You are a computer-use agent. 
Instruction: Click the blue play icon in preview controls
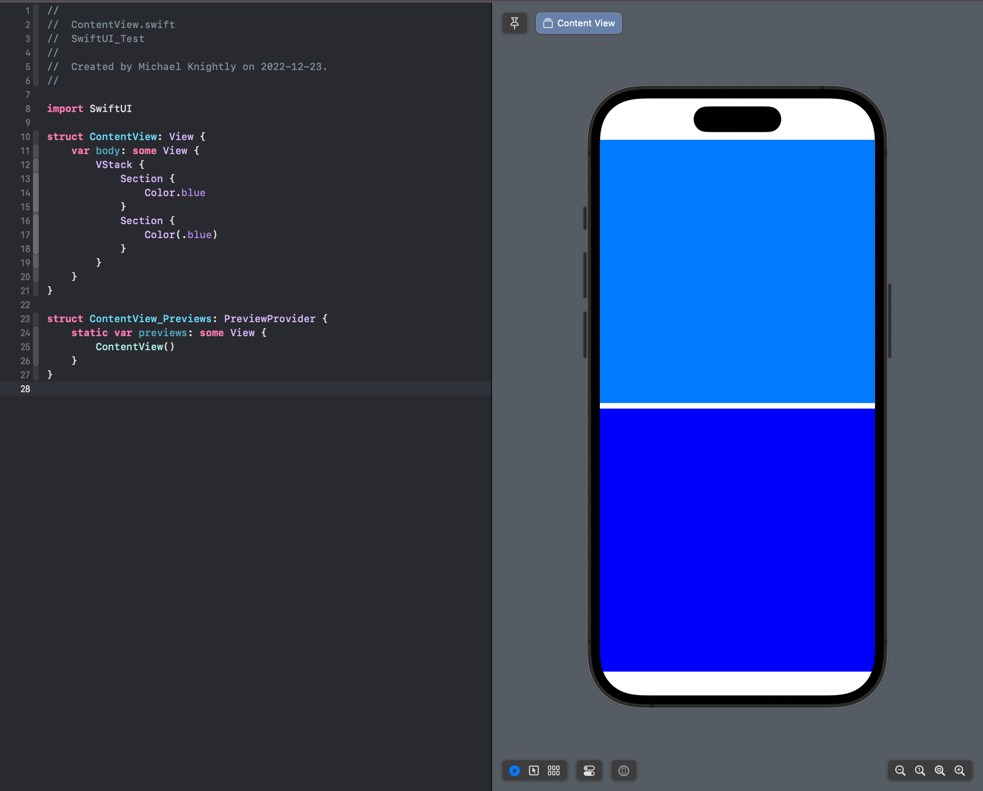(x=514, y=770)
